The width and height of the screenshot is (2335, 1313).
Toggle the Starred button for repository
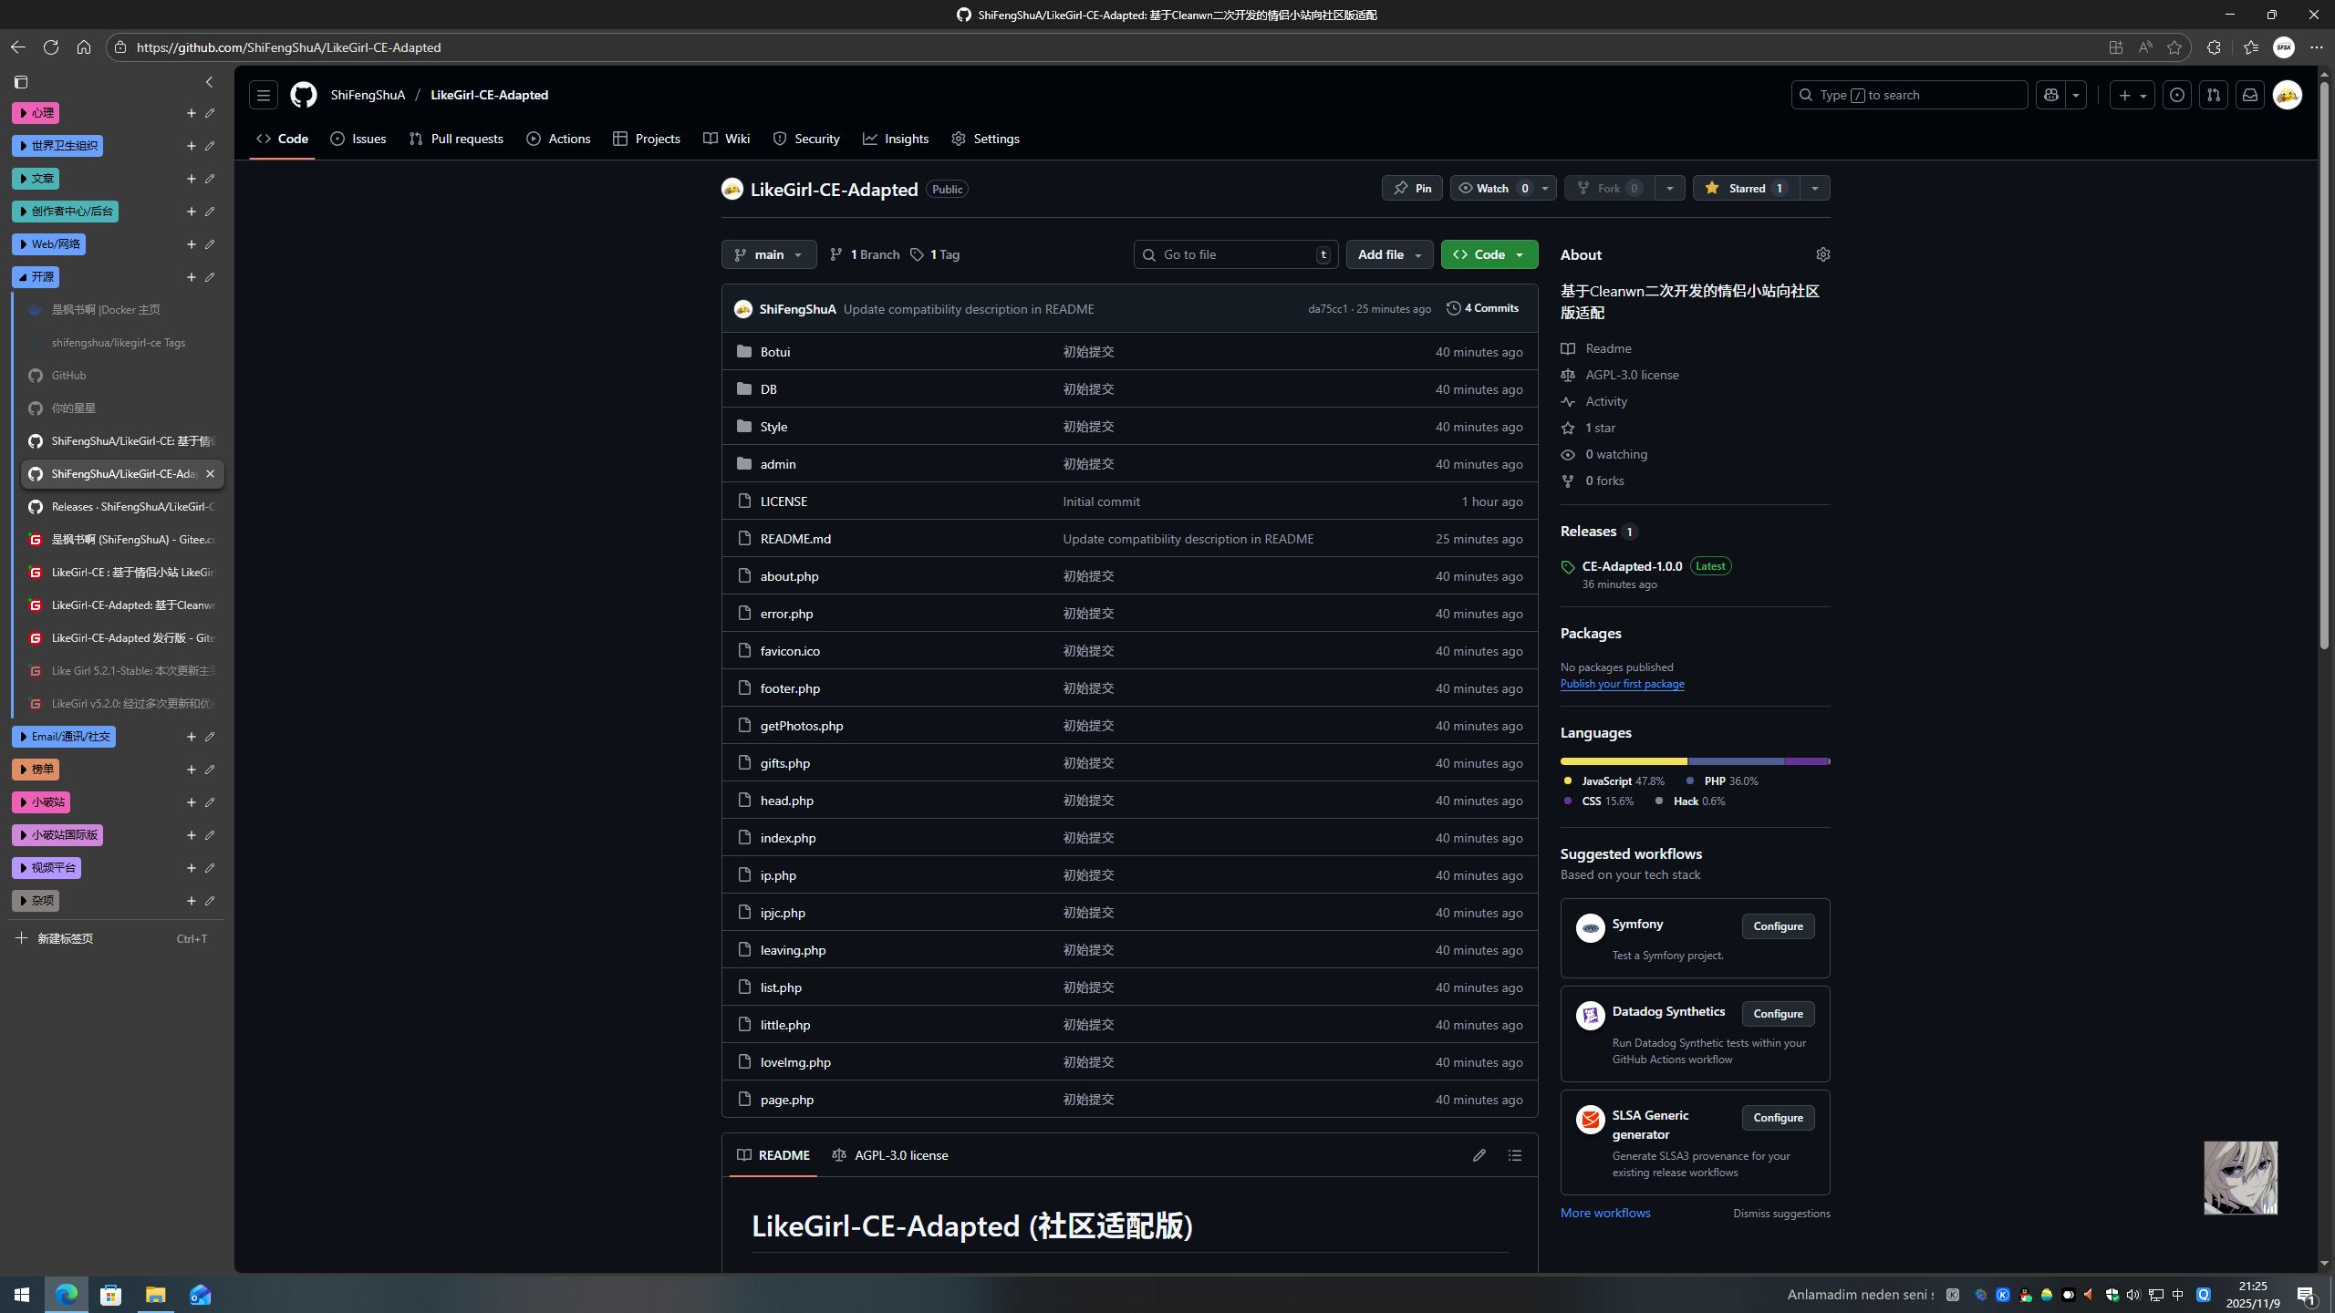(x=1746, y=188)
